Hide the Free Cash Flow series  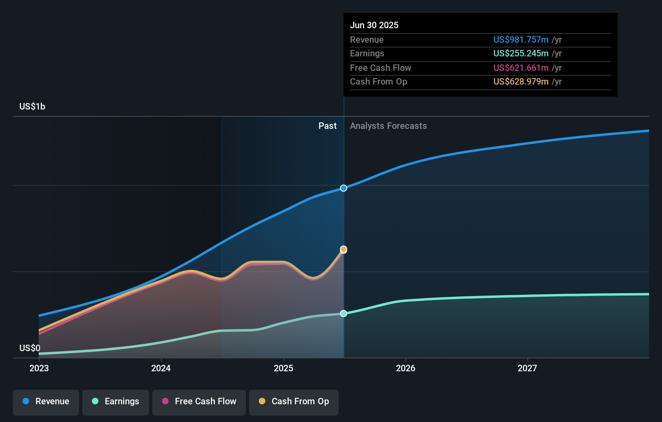pos(199,401)
